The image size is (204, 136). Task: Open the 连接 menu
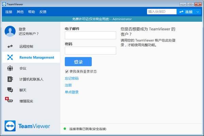(x=8, y=12)
